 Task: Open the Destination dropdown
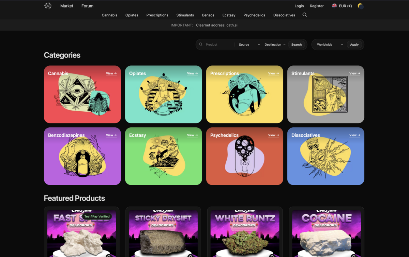[x=275, y=44]
